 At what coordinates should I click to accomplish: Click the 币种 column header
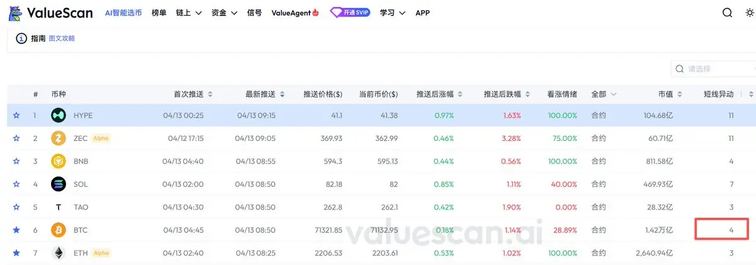coord(59,94)
